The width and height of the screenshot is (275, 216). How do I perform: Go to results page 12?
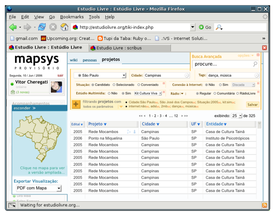coord(176,116)
